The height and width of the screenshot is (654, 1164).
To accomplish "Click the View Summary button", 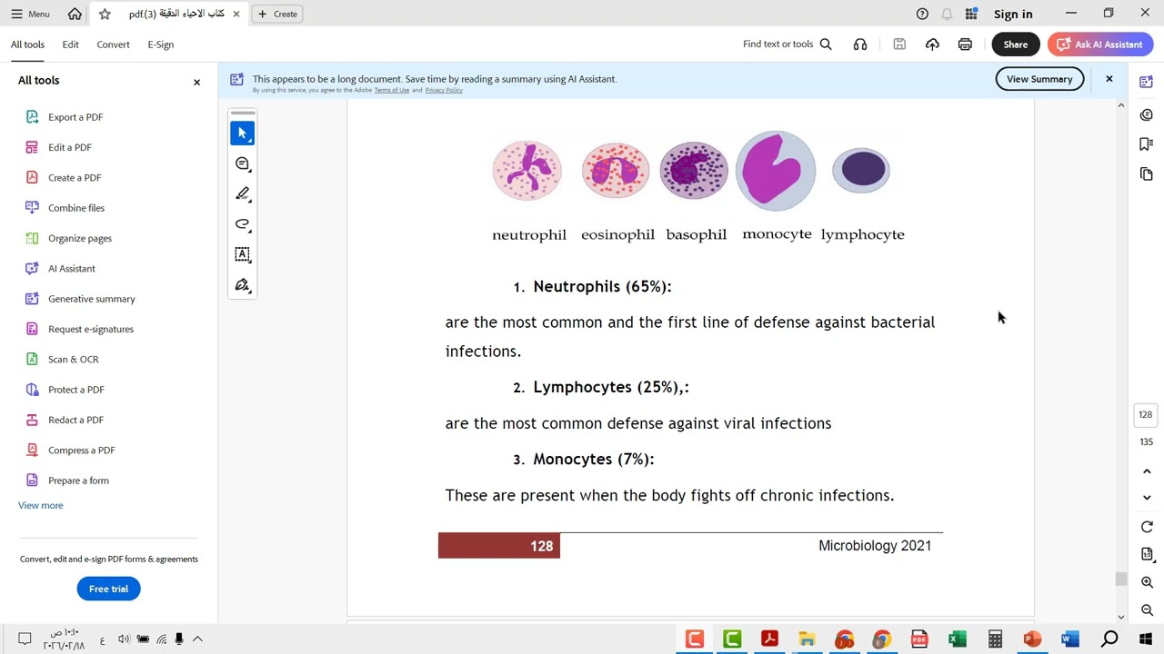I will (1039, 79).
